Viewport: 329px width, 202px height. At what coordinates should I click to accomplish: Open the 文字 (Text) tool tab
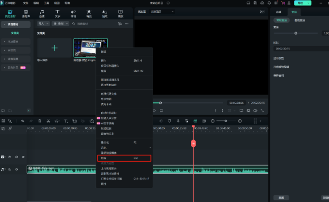pyautogui.click(x=57, y=13)
